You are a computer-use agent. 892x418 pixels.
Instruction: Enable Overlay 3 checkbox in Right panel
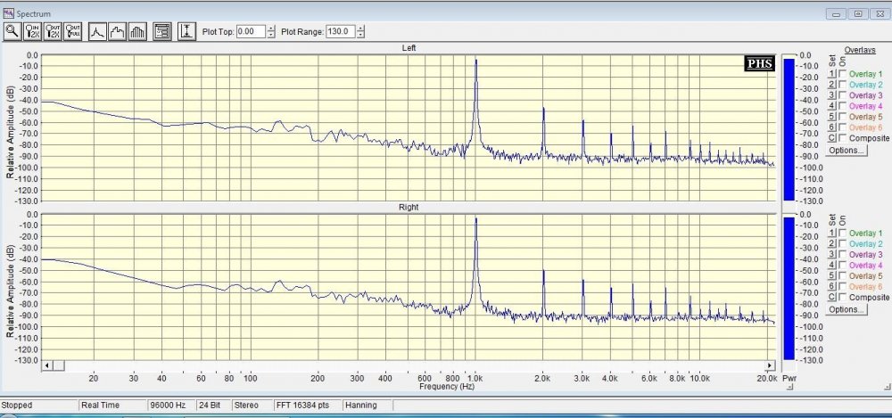(843, 255)
